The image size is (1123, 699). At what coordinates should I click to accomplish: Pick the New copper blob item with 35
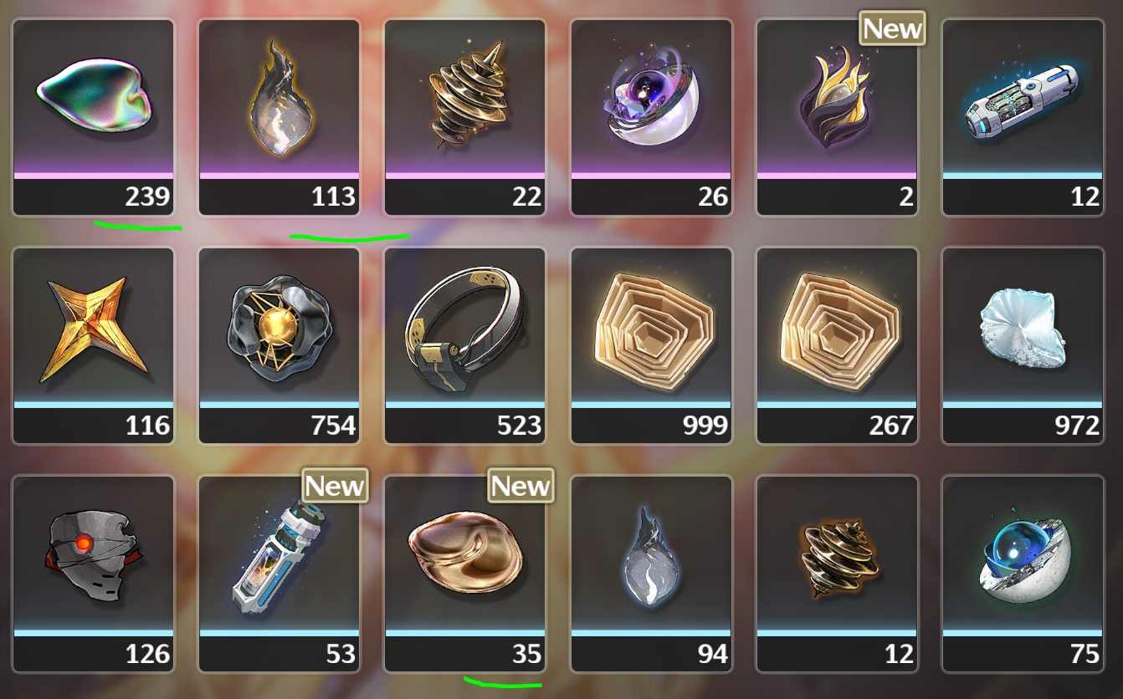click(465, 574)
